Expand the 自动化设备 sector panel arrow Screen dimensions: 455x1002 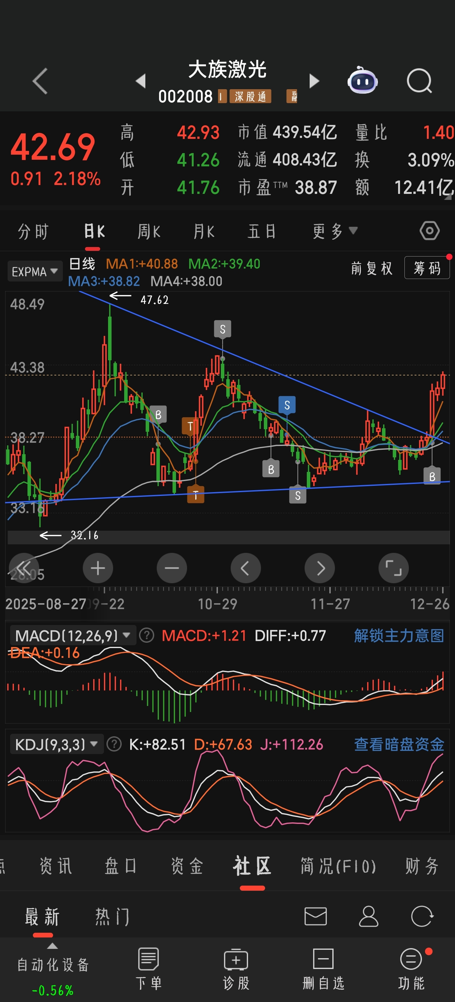[52, 946]
